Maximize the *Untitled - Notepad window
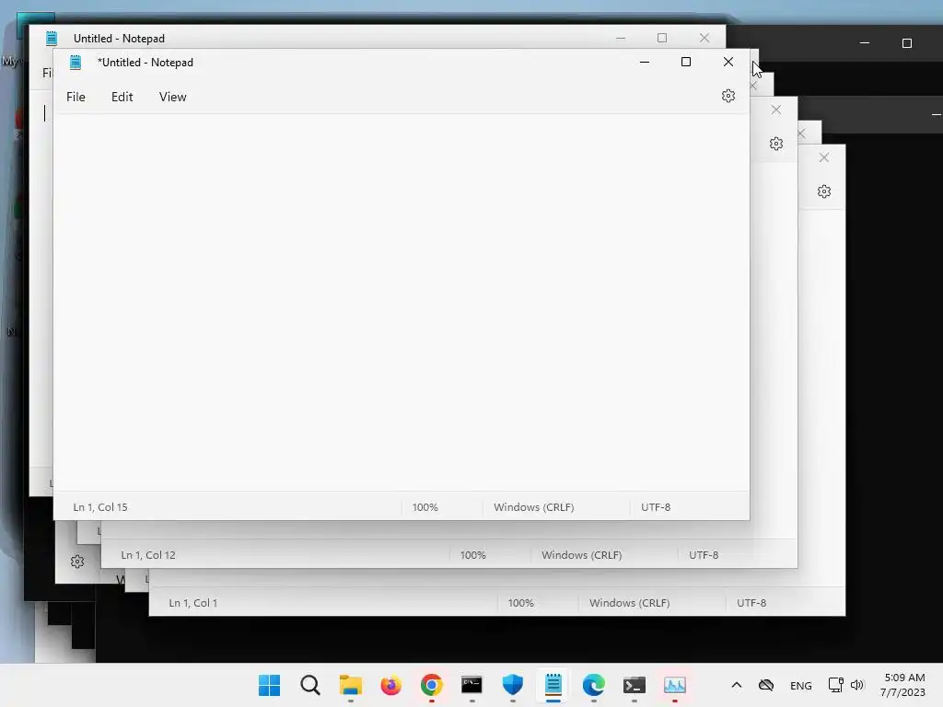Screen dimensions: 943x707 click(x=685, y=62)
